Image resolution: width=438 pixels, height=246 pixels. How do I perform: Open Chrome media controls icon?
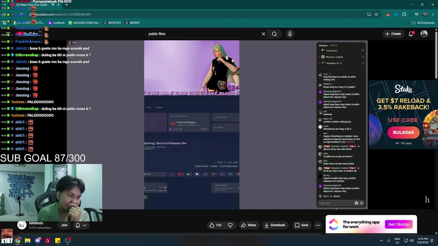point(416,14)
